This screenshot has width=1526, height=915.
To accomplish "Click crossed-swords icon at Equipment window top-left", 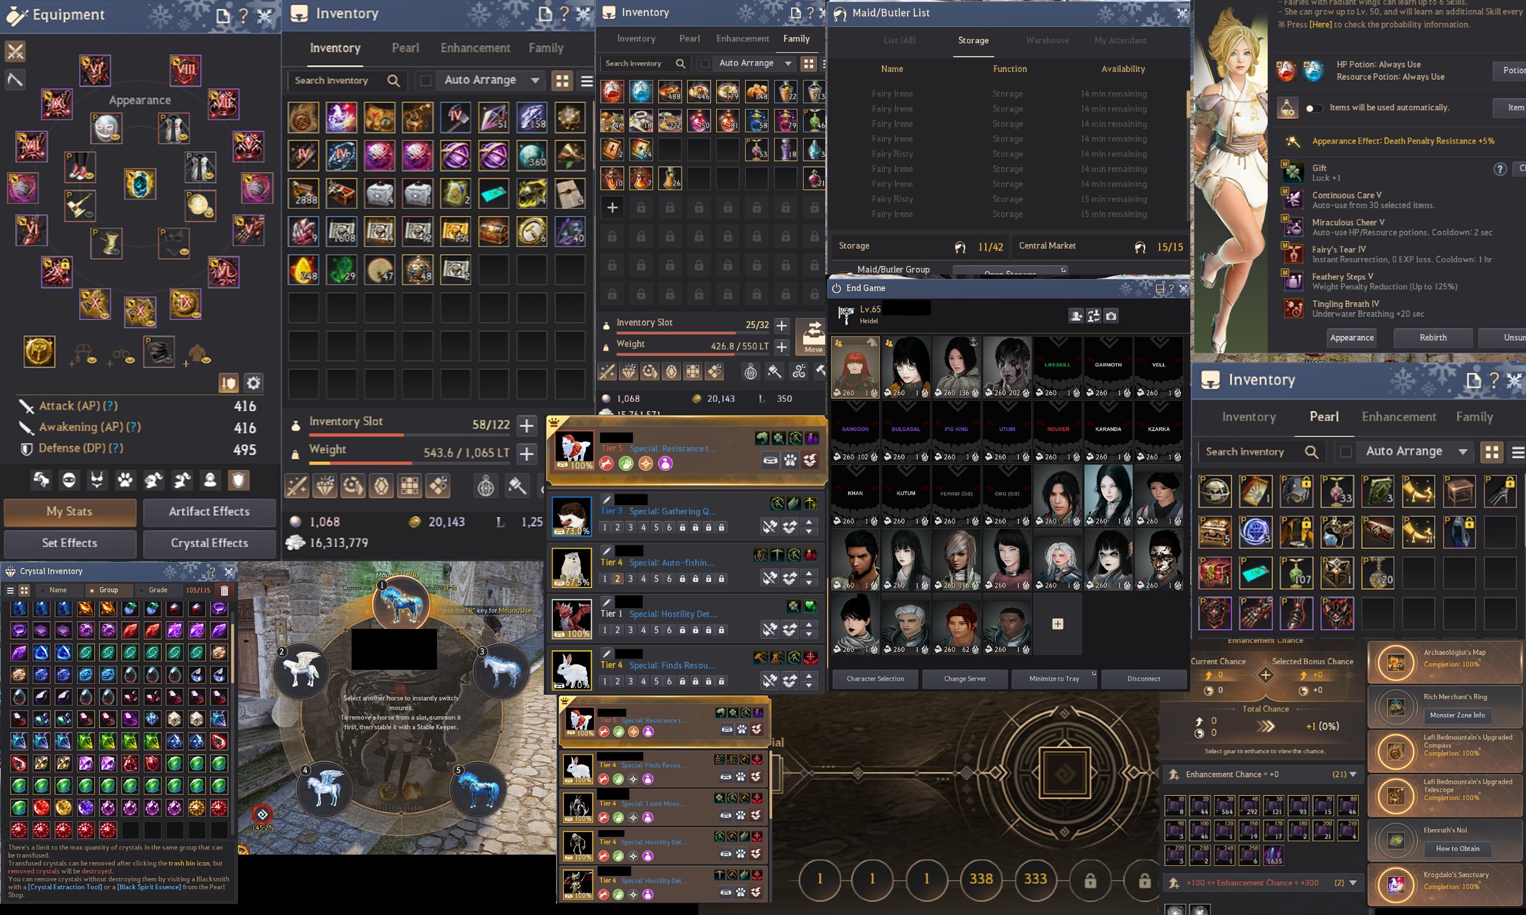I will 15,51.
